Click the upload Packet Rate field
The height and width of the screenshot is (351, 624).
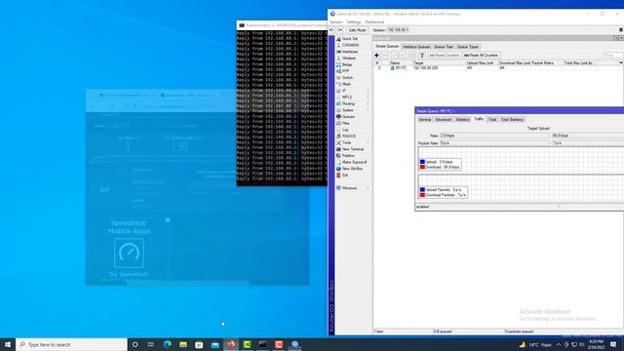click(494, 143)
